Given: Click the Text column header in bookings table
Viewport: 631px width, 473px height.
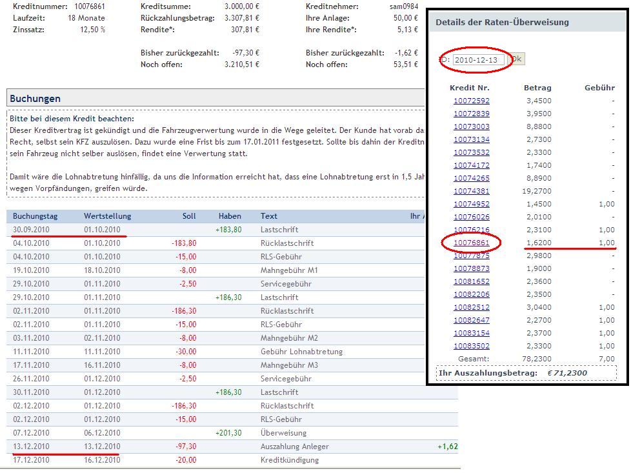Looking at the screenshot, I should pos(268,216).
